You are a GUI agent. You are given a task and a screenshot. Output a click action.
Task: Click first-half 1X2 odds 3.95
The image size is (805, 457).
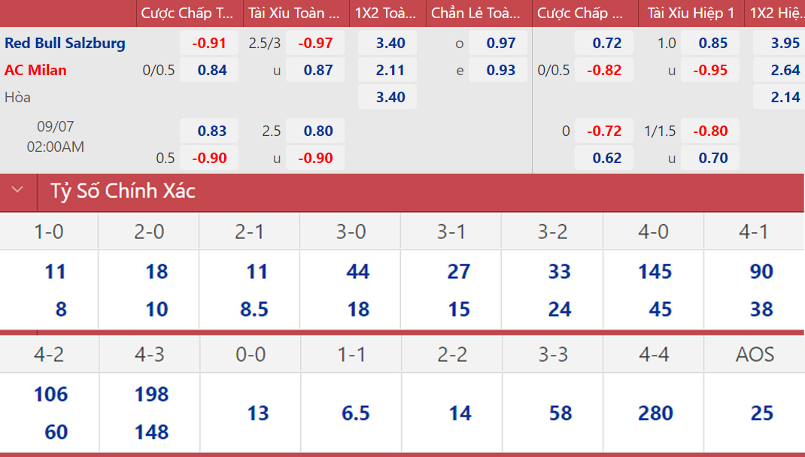[785, 43]
